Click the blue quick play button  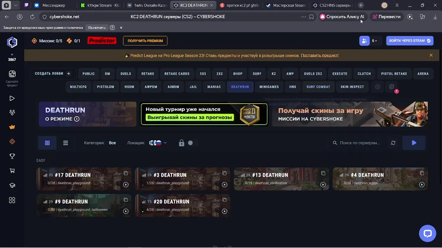414,143
